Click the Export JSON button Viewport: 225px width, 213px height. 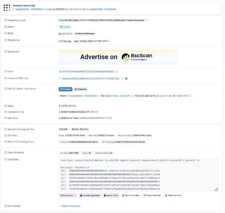click(x=111, y=195)
